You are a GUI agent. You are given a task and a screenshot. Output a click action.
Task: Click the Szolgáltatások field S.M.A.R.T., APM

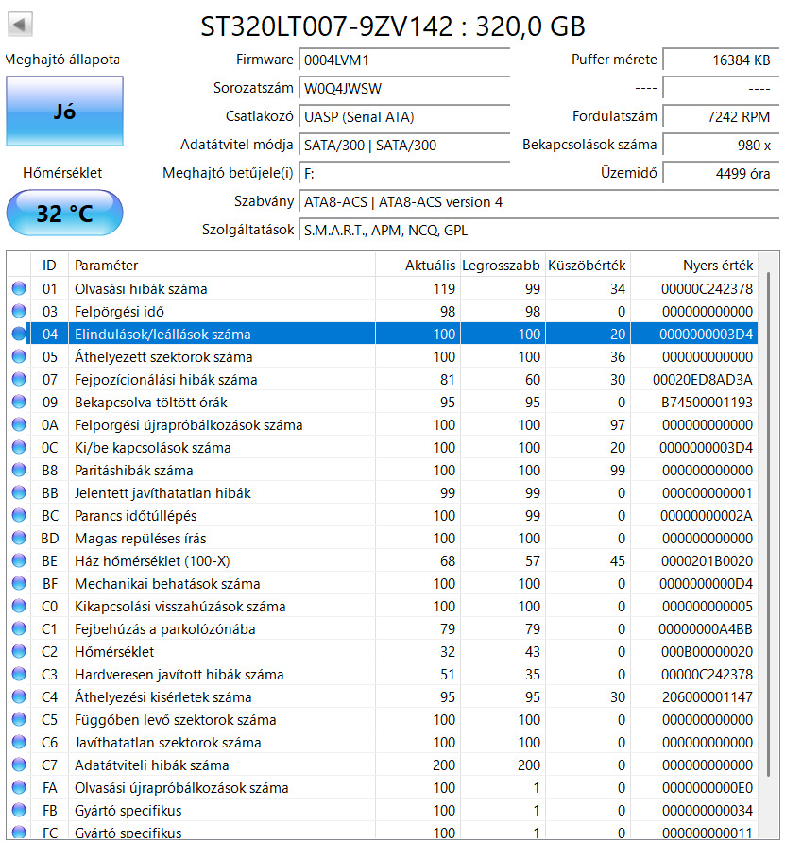tap(538, 231)
